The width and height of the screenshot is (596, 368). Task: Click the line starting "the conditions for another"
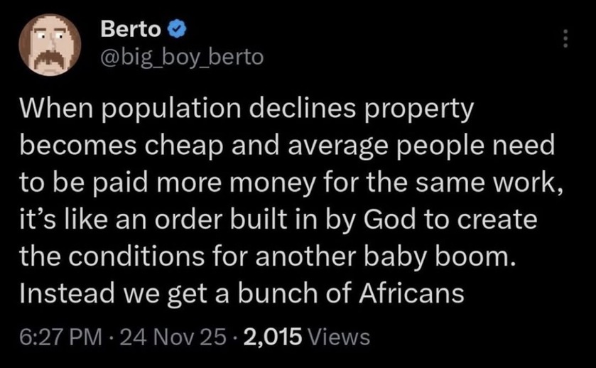point(268,255)
